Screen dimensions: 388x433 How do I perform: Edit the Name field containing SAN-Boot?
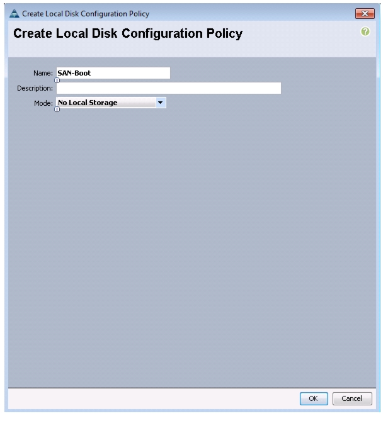(x=113, y=73)
